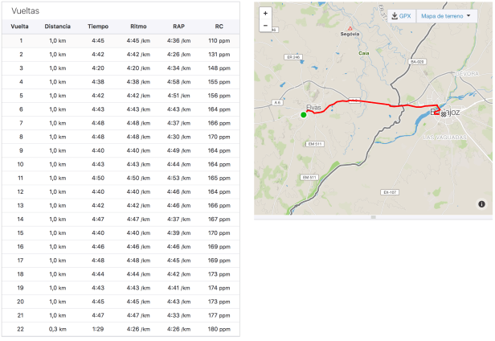Select lap 11 row in table

coord(121,178)
